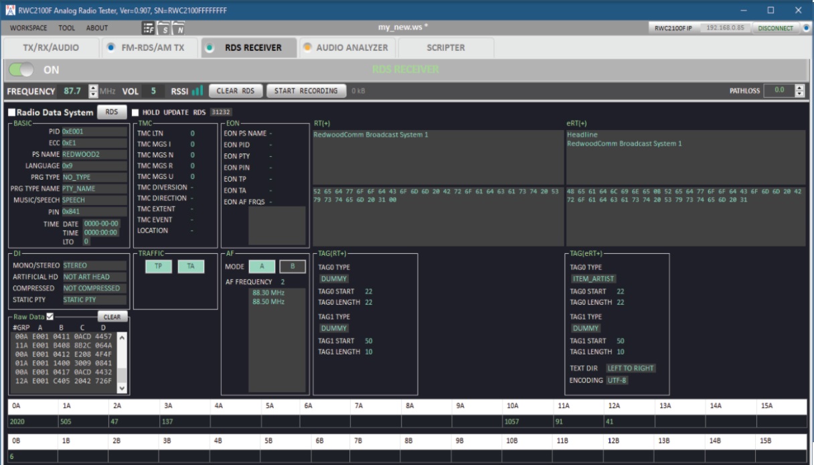Open the WORKSPACE menu

(28, 28)
